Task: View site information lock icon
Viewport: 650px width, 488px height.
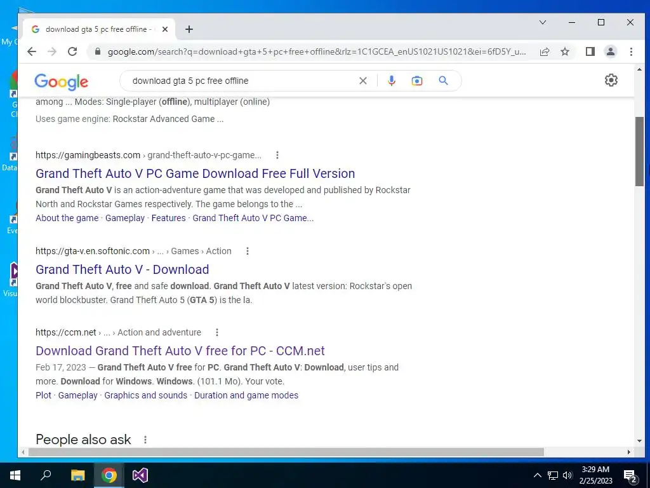Action: [x=98, y=51]
